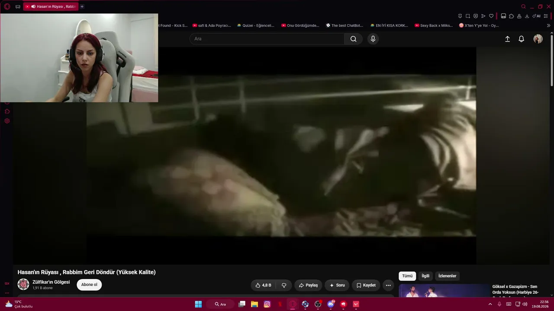Open the Opera account profile icon

point(519,16)
